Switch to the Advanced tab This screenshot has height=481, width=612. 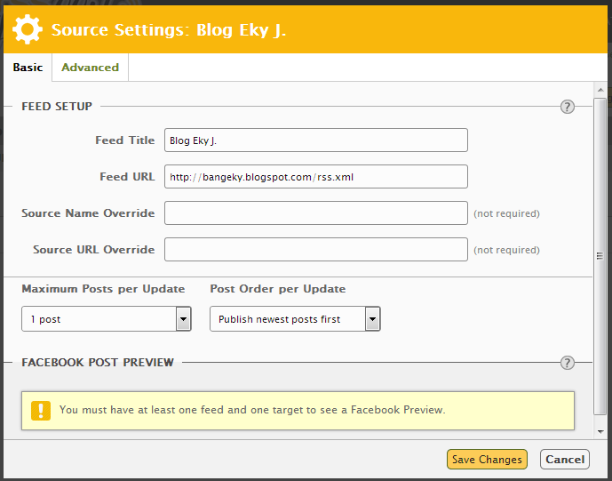click(91, 68)
